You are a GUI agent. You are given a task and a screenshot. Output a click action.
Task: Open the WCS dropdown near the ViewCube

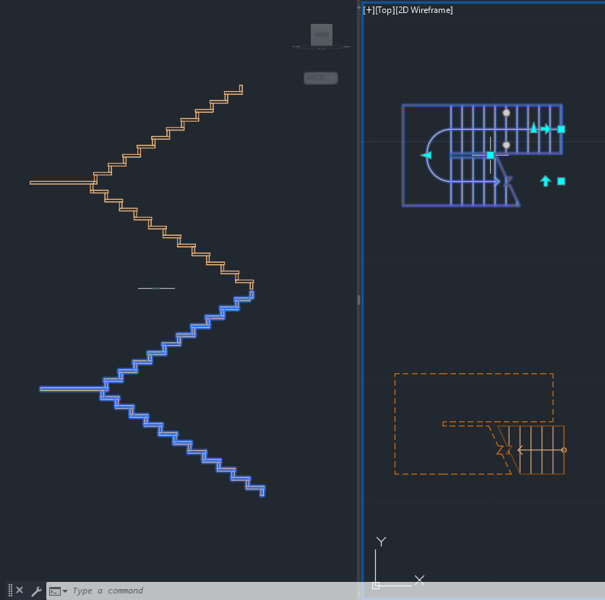pos(321,77)
